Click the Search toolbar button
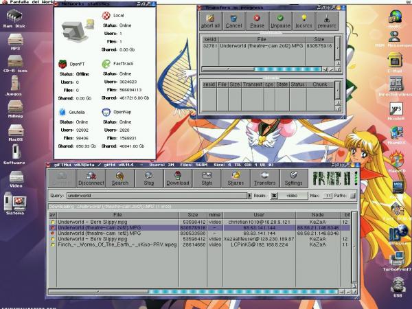Image resolution: width=412 pixels, height=309 pixels. 119,179
